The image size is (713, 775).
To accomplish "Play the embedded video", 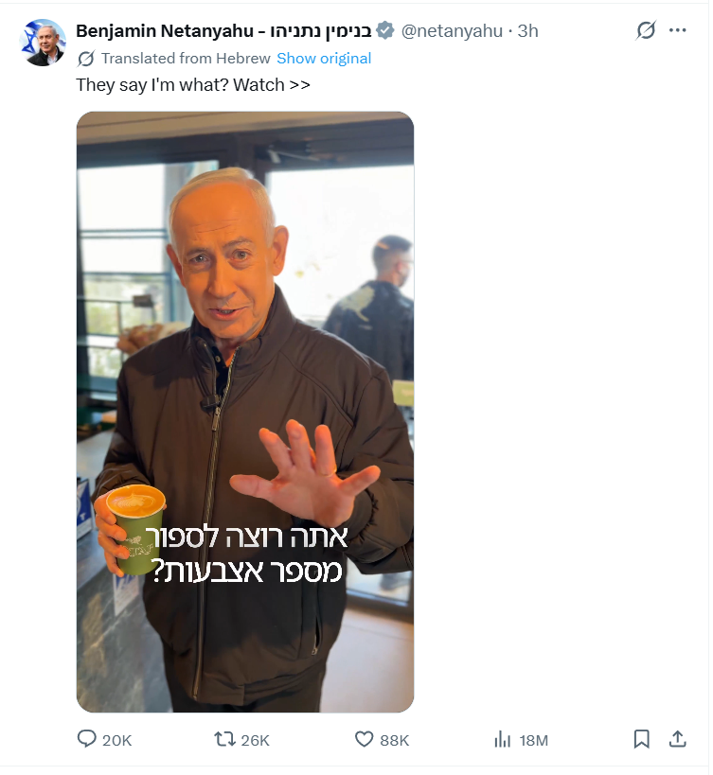I will tap(245, 413).
